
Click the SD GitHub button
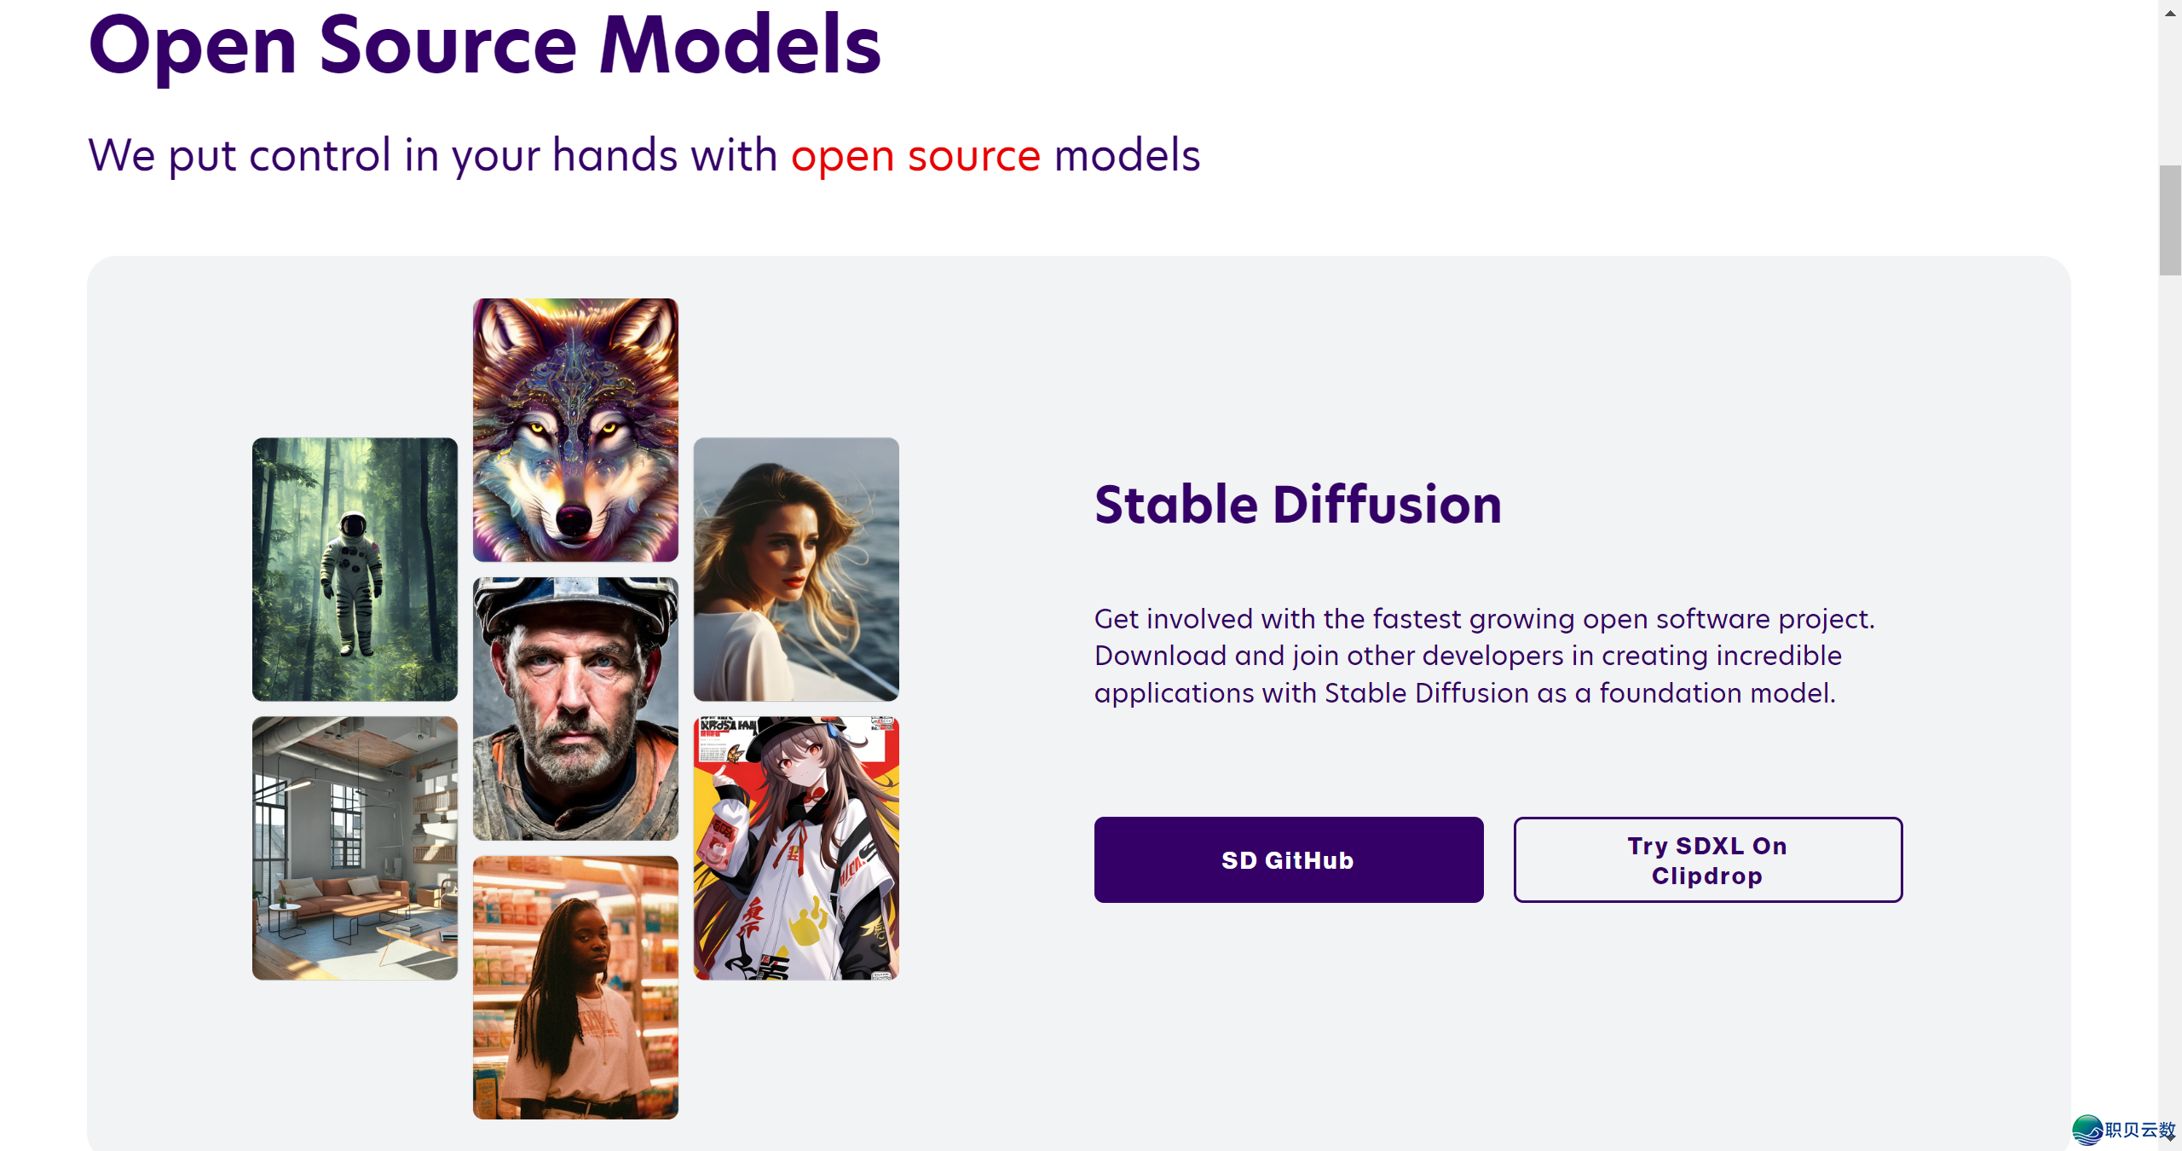pyautogui.click(x=1288, y=859)
